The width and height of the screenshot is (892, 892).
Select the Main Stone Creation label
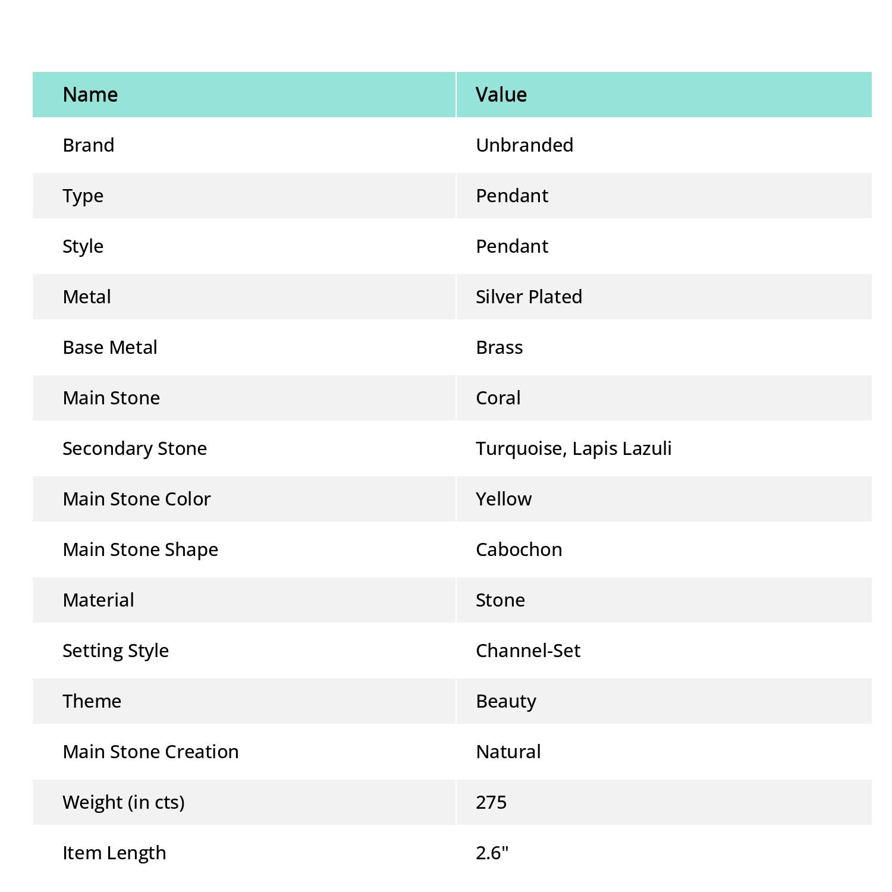coord(150,752)
